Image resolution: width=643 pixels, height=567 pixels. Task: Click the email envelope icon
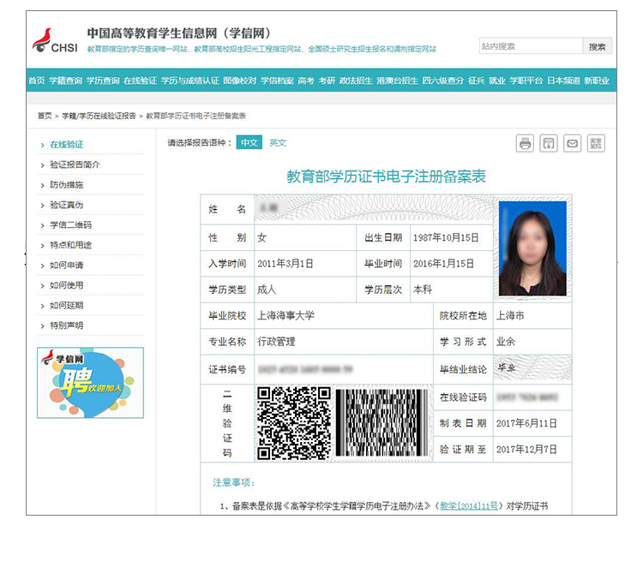coord(572,143)
